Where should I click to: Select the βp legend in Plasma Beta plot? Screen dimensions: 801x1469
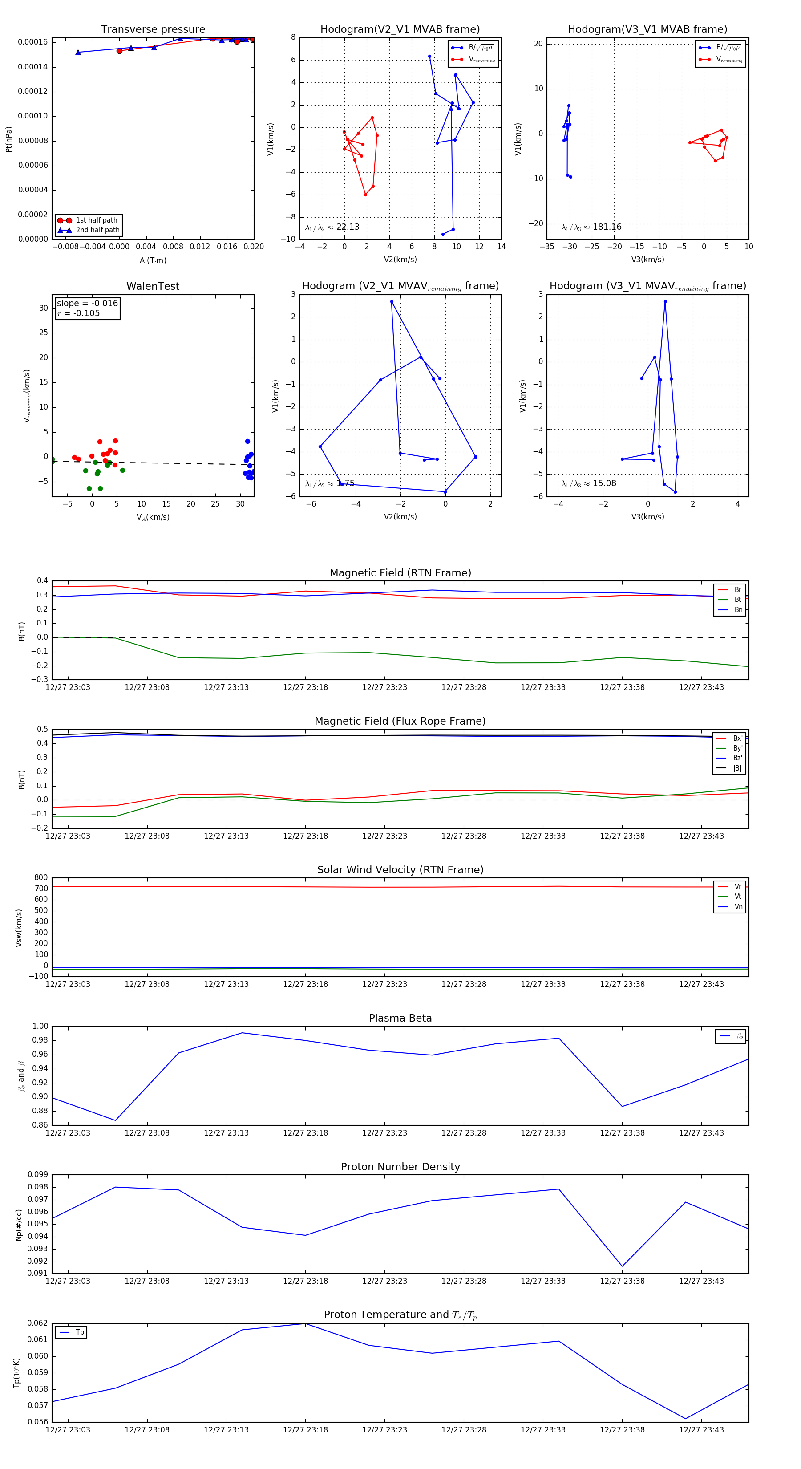coord(731,1036)
